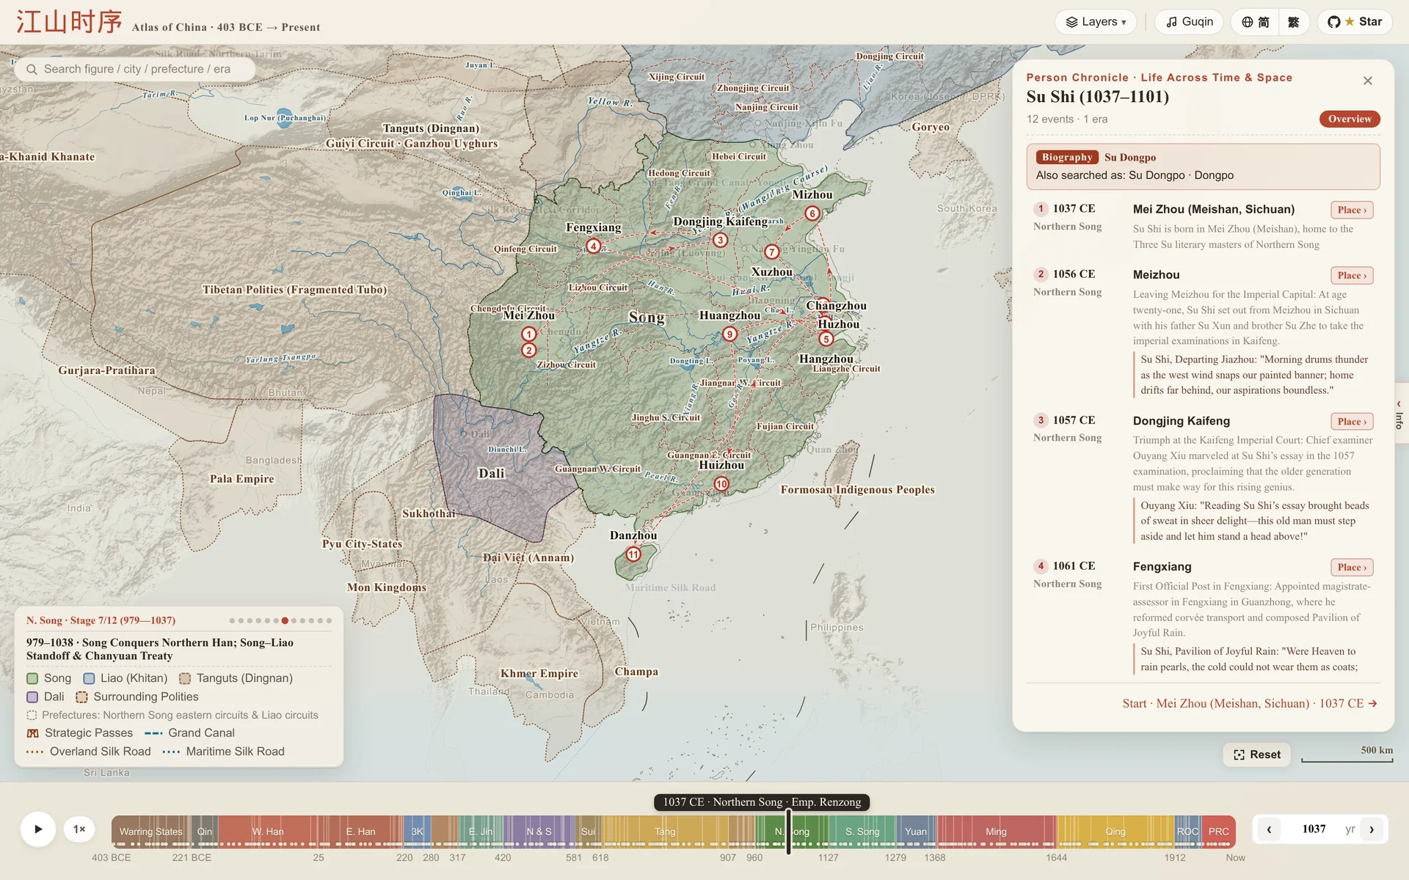Open Place link for Meizhou 1056 event
The height and width of the screenshot is (880, 1409).
click(1352, 275)
